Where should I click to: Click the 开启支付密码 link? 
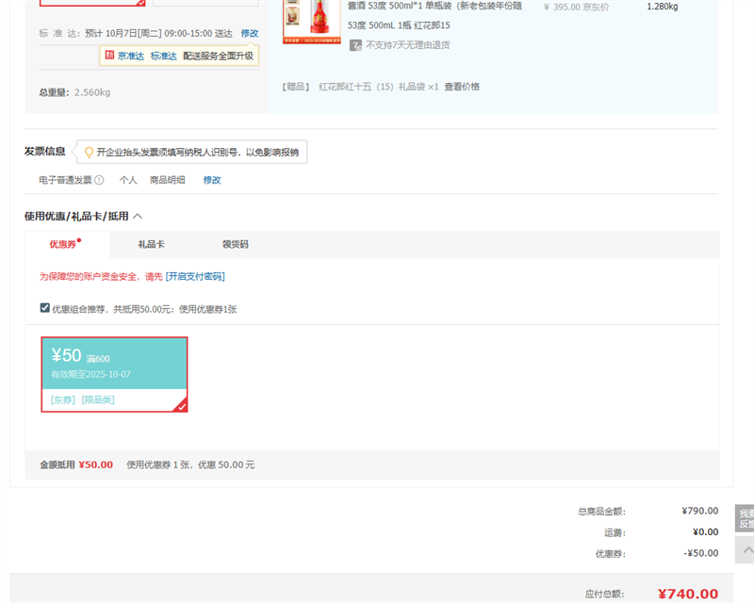(195, 276)
